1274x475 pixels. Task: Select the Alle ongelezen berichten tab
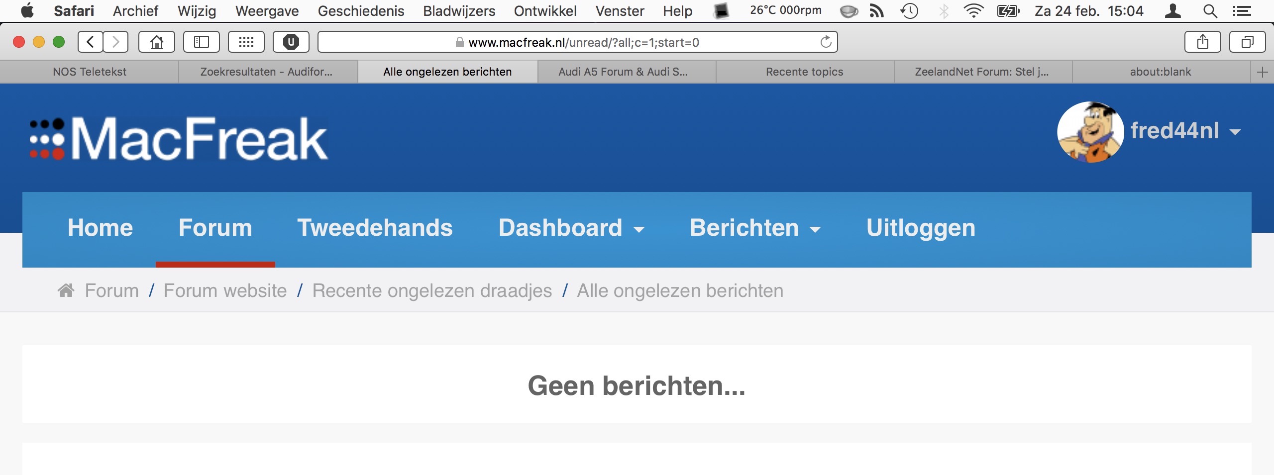pyautogui.click(x=447, y=72)
